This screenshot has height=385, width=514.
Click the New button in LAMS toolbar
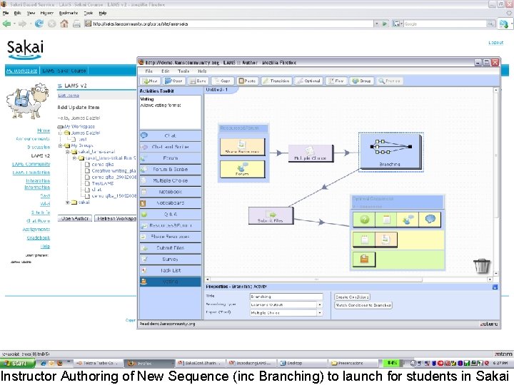click(151, 81)
